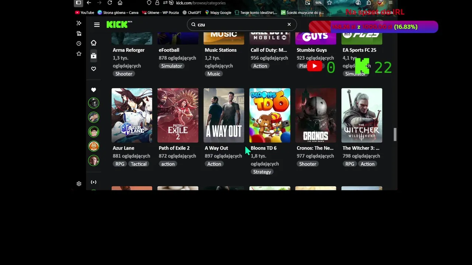
Task: Open Following heart outline icon in sidebar
Action: pos(94,69)
